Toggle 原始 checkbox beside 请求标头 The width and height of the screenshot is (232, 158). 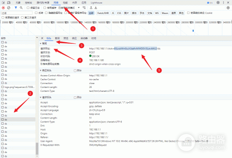pos(75,98)
